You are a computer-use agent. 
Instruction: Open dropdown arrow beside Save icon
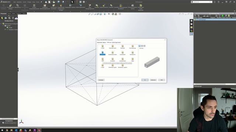(60, 2)
